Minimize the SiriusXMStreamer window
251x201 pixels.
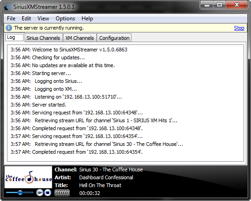pyautogui.click(x=207, y=5)
